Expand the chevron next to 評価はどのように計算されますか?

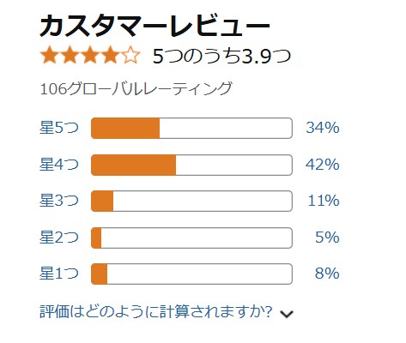coord(287,314)
